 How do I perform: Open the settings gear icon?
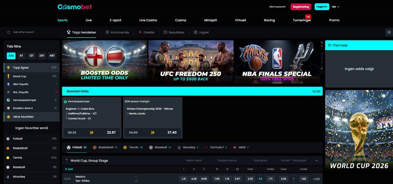(389, 32)
